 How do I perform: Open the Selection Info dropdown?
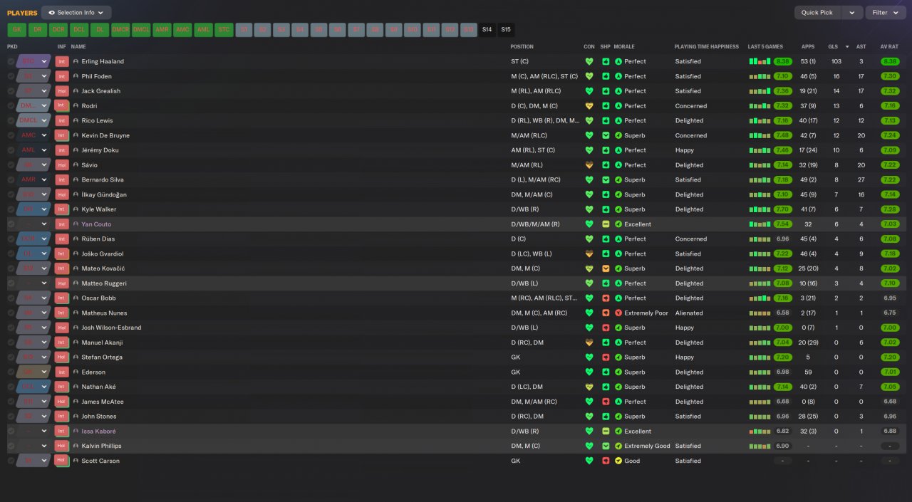pos(76,13)
